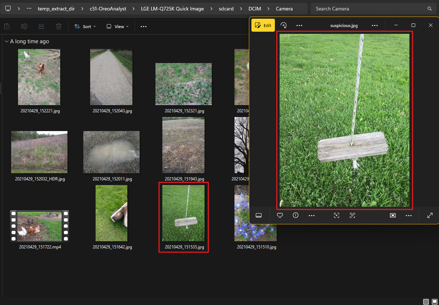Click the scan text icon

pyautogui.click(x=352, y=215)
